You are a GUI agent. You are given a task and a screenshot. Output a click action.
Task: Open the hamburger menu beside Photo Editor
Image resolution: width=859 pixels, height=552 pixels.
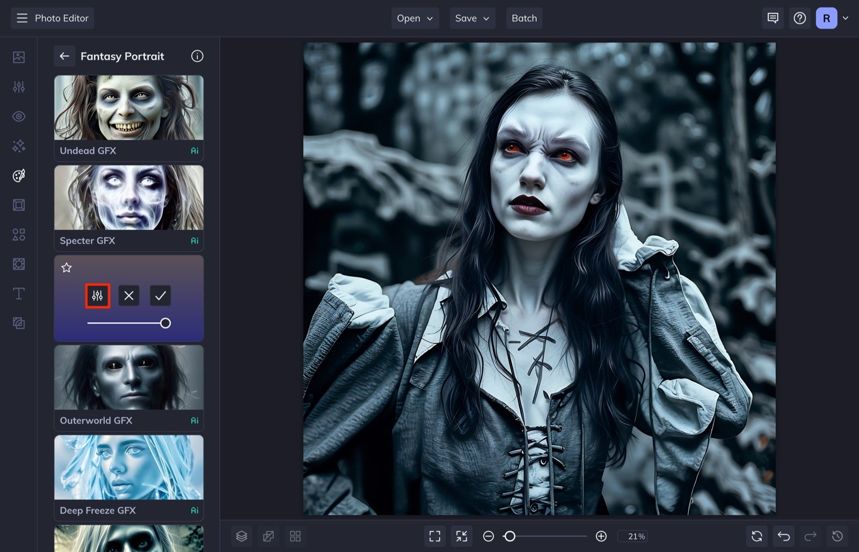click(x=21, y=18)
